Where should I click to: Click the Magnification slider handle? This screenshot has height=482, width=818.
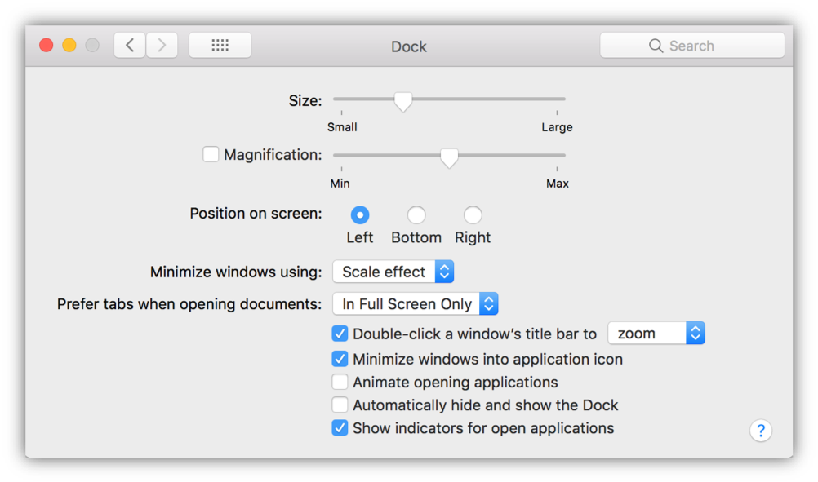pos(449,157)
